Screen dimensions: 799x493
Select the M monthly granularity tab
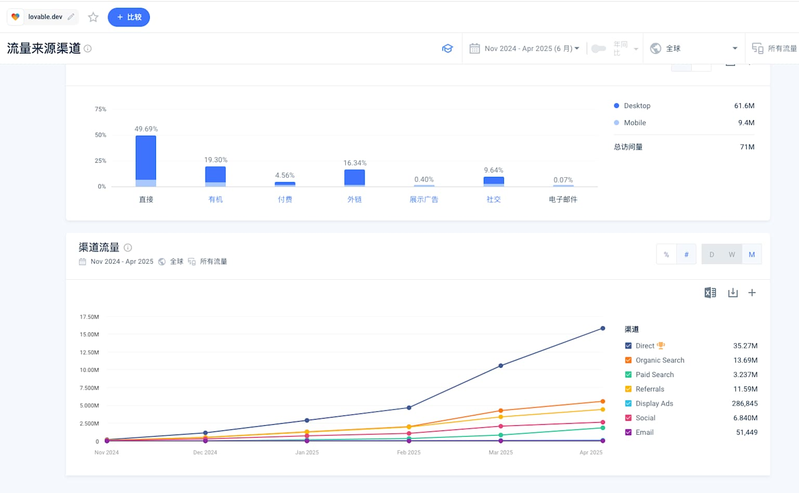(752, 254)
